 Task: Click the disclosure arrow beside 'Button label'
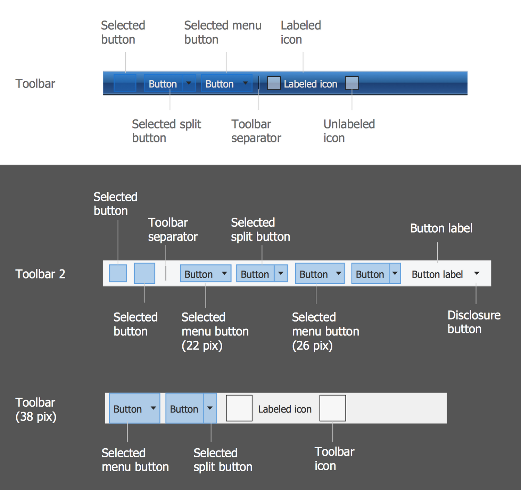point(477,274)
